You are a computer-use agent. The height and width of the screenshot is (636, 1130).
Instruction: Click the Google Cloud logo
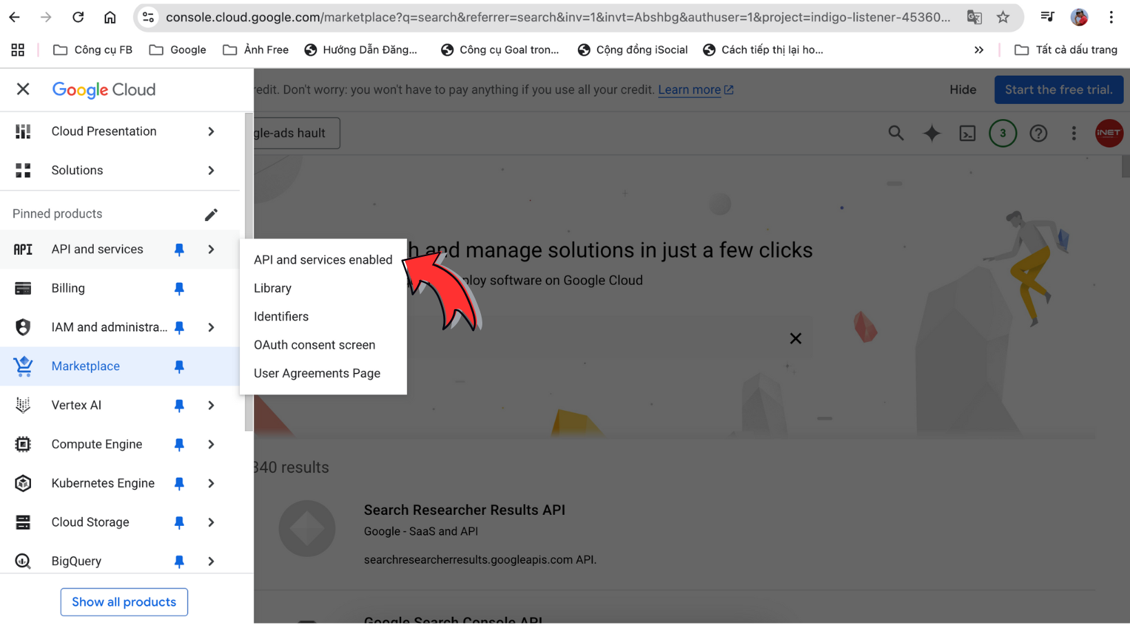pos(104,89)
